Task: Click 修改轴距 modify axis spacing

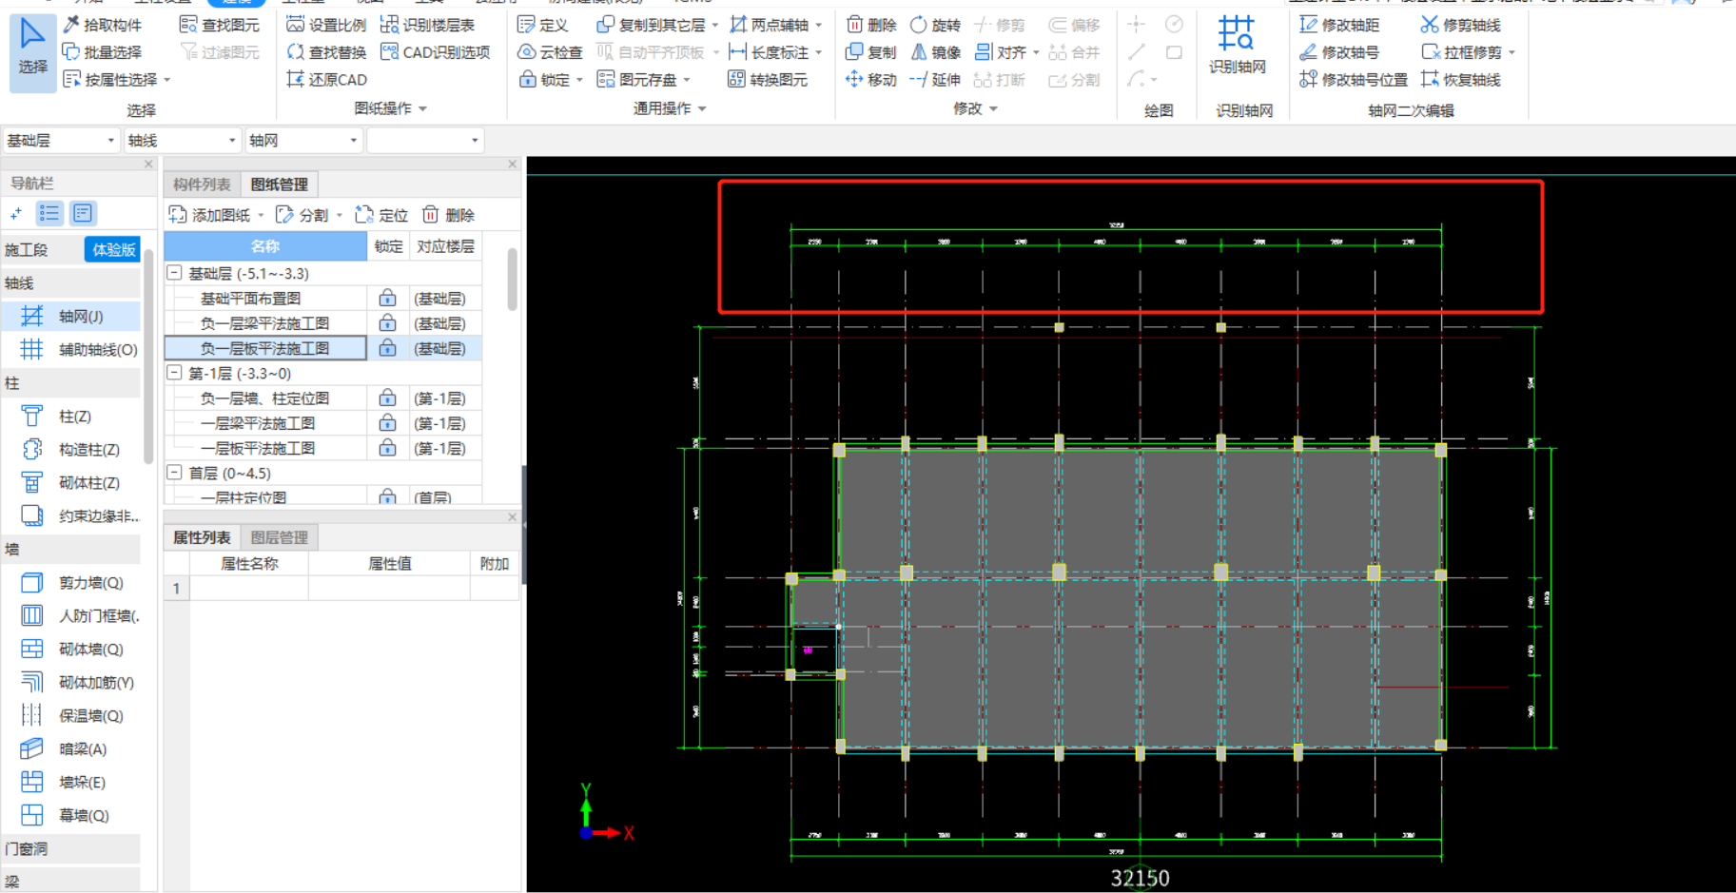Action: point(1339,25)
